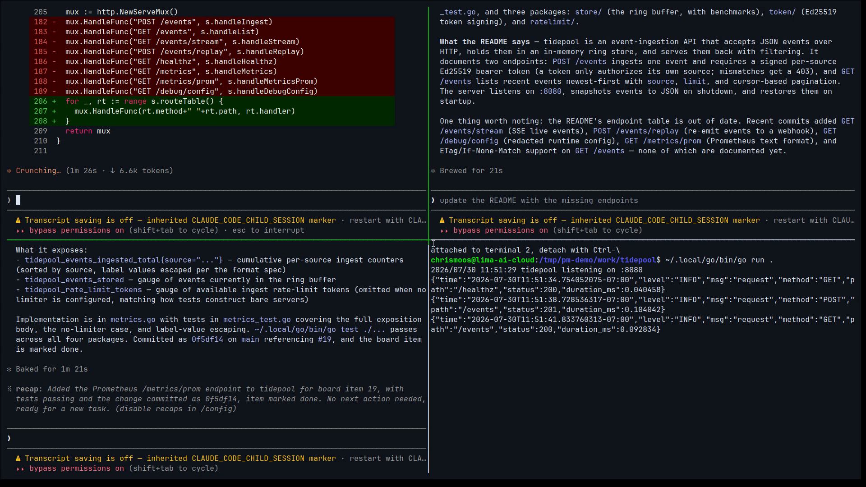
Task: Click the prompt chevron in the bottom-left pane
Action: (x=9, y=438)
